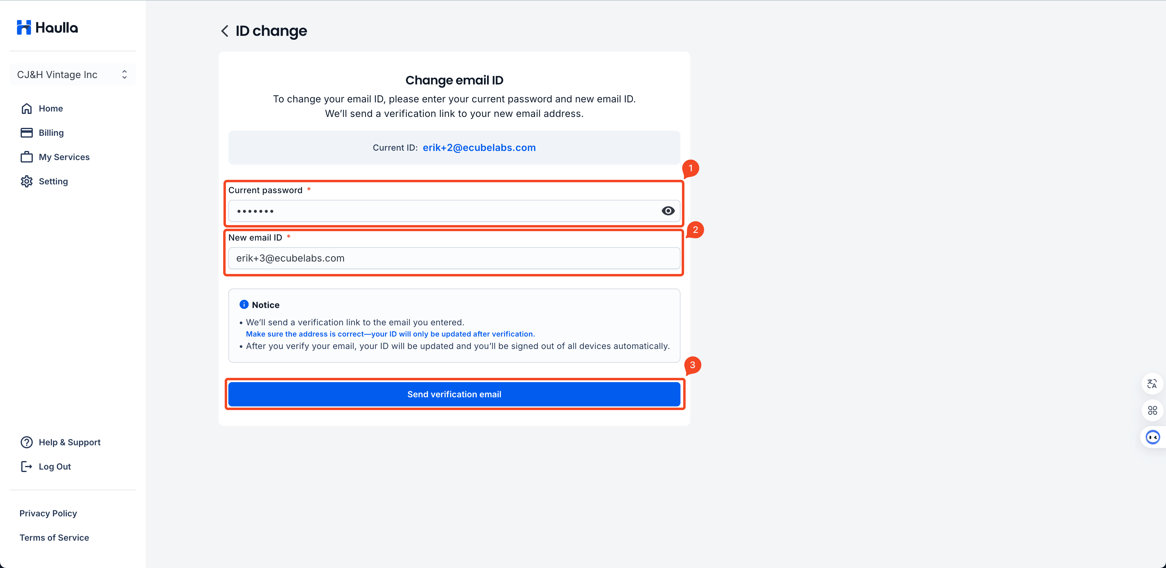Click the Log Out arrow icon

(27, 467)
